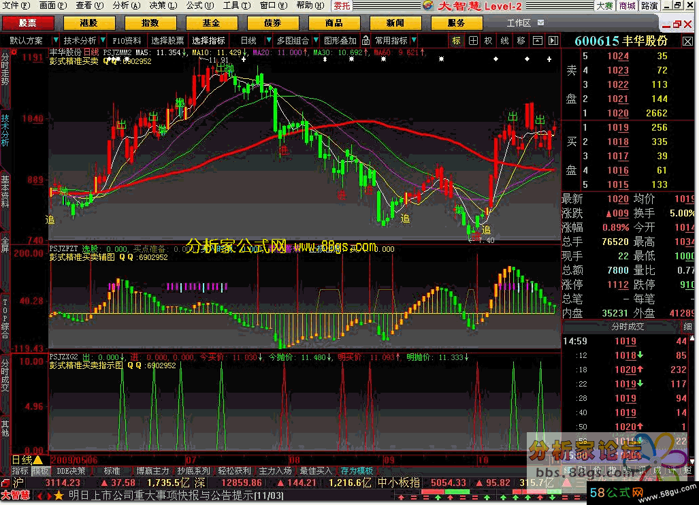Click the 大智慧 logo in the status bar
The image size is (699, 505).
[15, 495]
